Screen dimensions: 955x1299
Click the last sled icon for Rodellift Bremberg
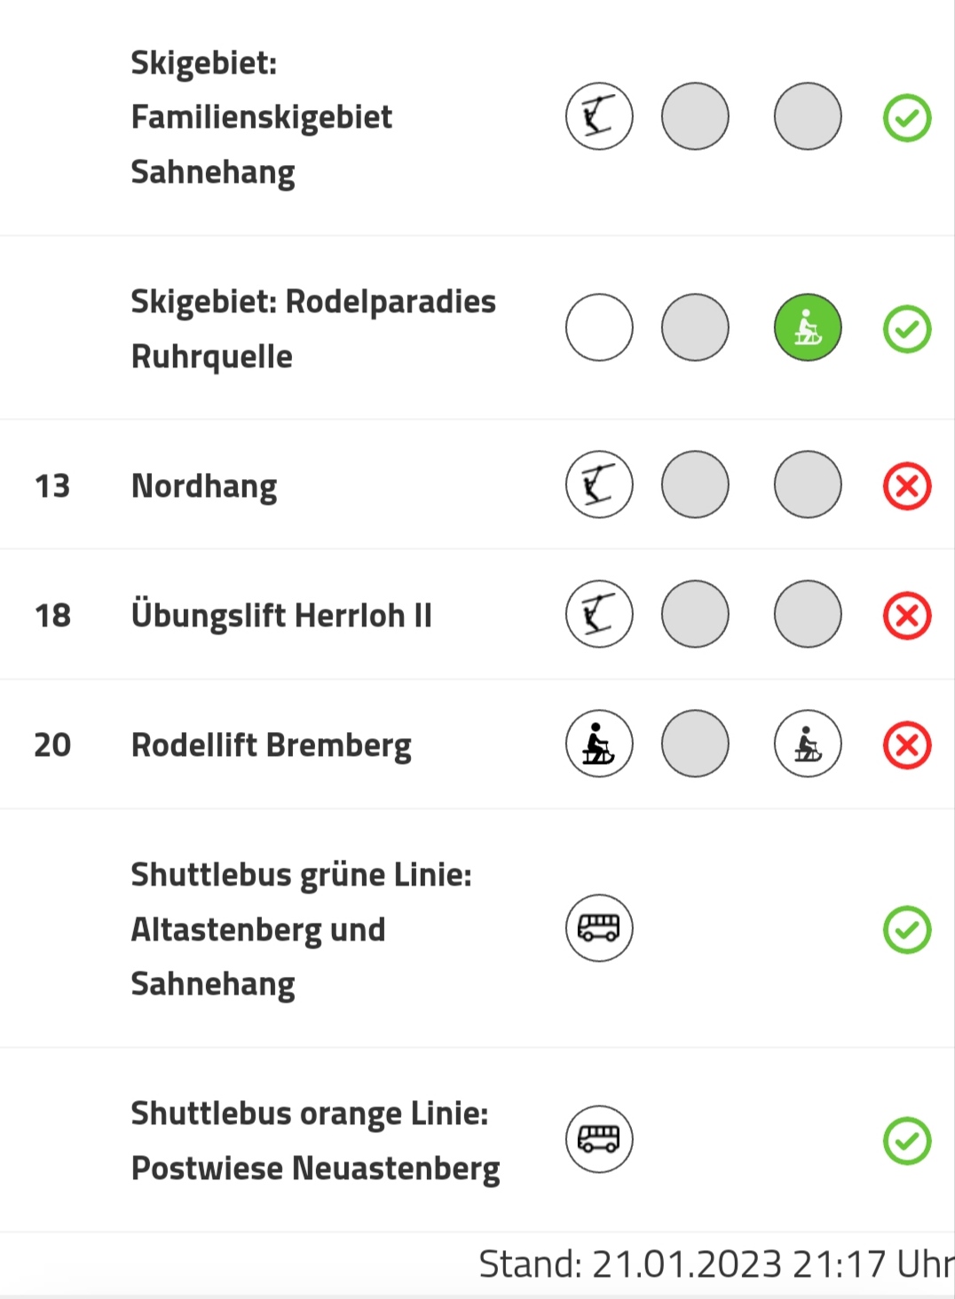coord(808,744)
